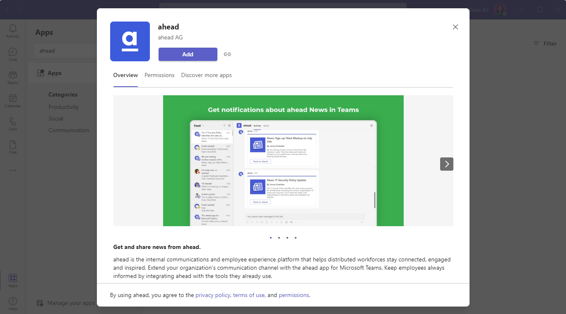Open the terms of use link
The image size is (566, 314).
(x=248, y=295)
